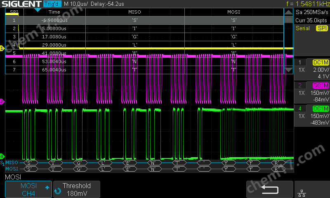Select decode row 7 with time 65.0040us
Viewport: 330px width, 198px height.
click(x=144, y=70)
